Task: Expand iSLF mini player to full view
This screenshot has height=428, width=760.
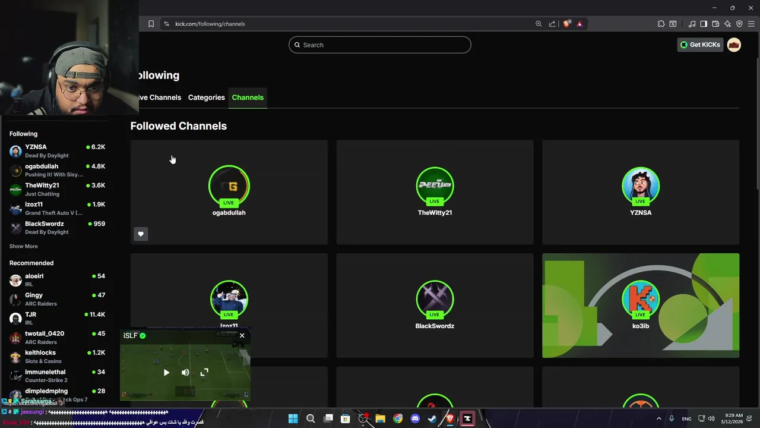Action: (x=204, y=373)
